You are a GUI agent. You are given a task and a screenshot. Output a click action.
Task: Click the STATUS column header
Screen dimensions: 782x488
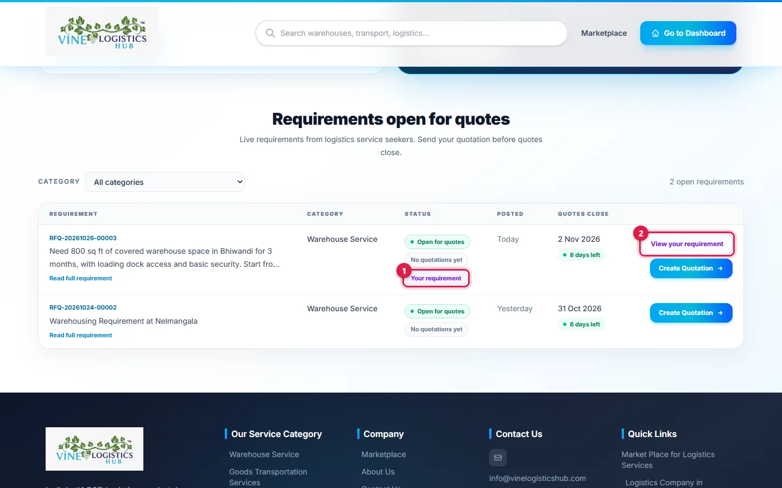[x=418, y=214]
